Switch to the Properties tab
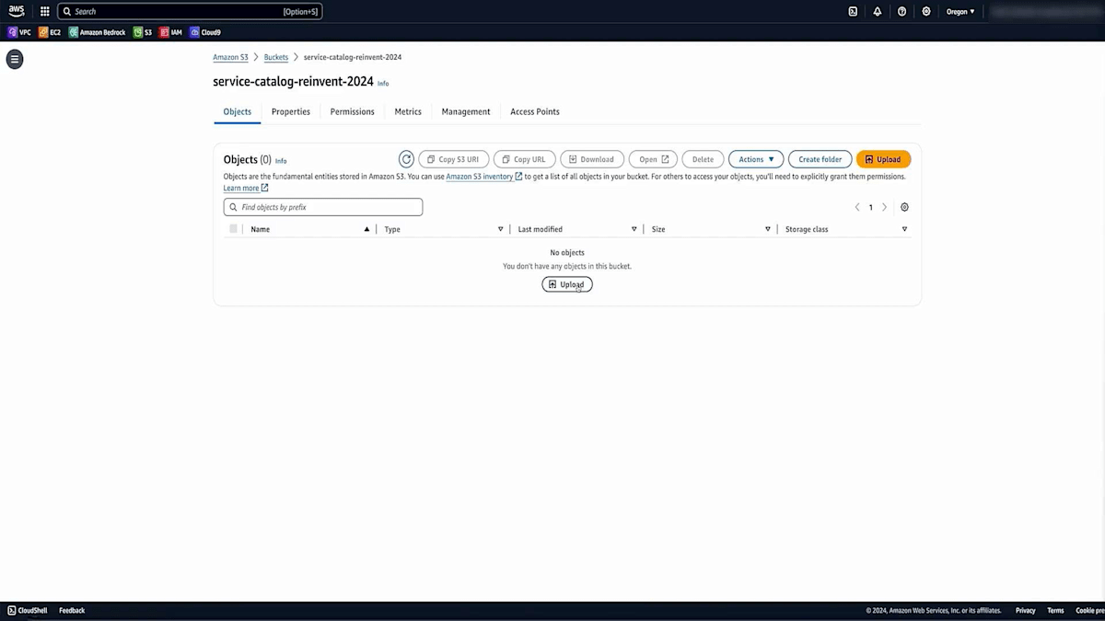The width and height of the screenshot is (1105, 621). pyautogui.click(x=291, y=111)
